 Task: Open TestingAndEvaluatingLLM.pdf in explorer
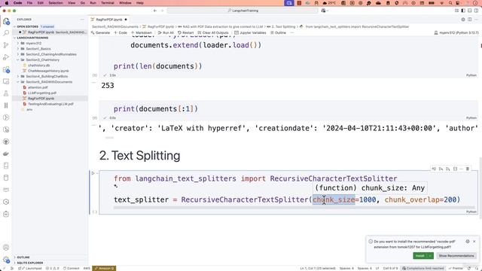click(50, 104)
